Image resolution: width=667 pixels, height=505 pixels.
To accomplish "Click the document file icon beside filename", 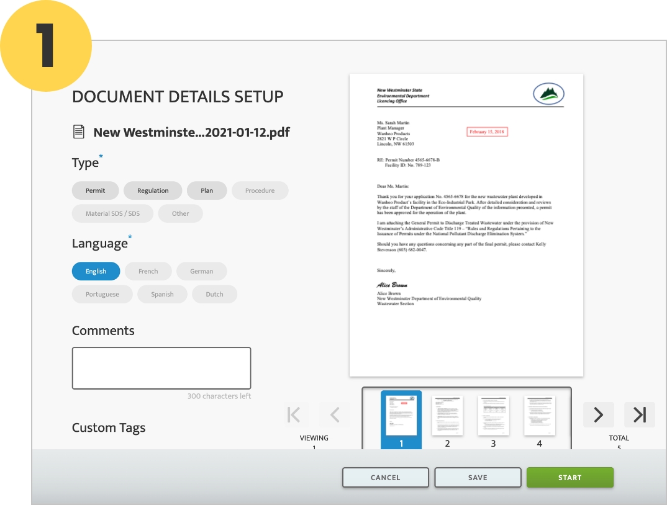I will 78,132.
